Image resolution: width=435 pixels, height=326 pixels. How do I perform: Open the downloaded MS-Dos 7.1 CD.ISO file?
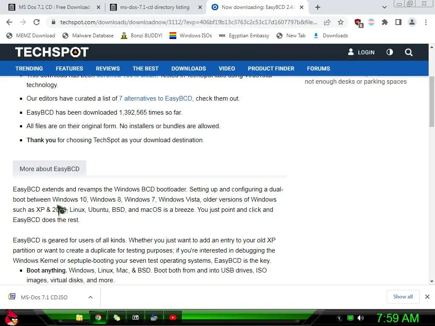pyautogui.click(x=44, y=297)
